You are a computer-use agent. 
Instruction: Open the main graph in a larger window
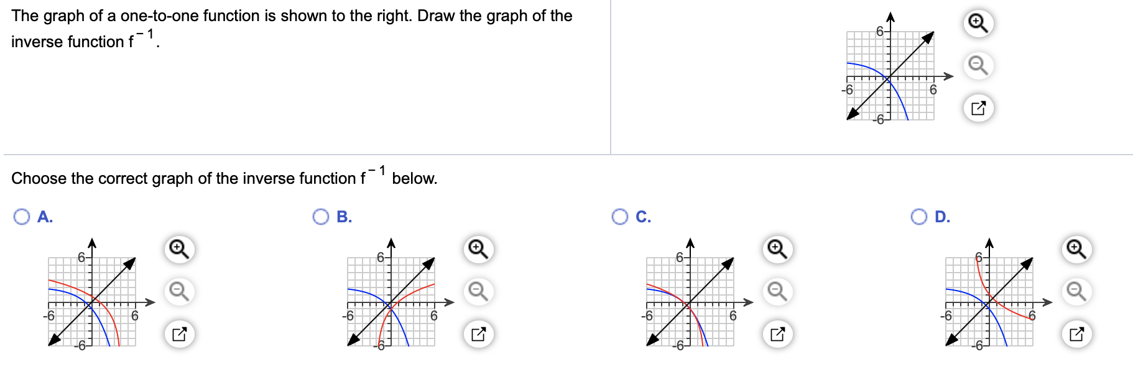pyautogui.click(x=978, y=107)
